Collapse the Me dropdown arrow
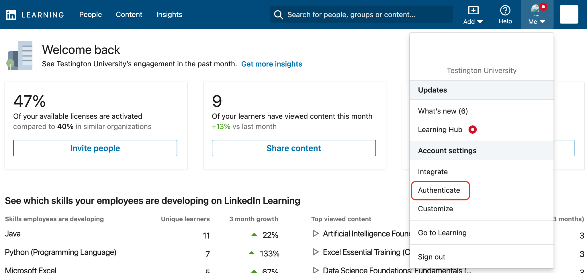 542,22
